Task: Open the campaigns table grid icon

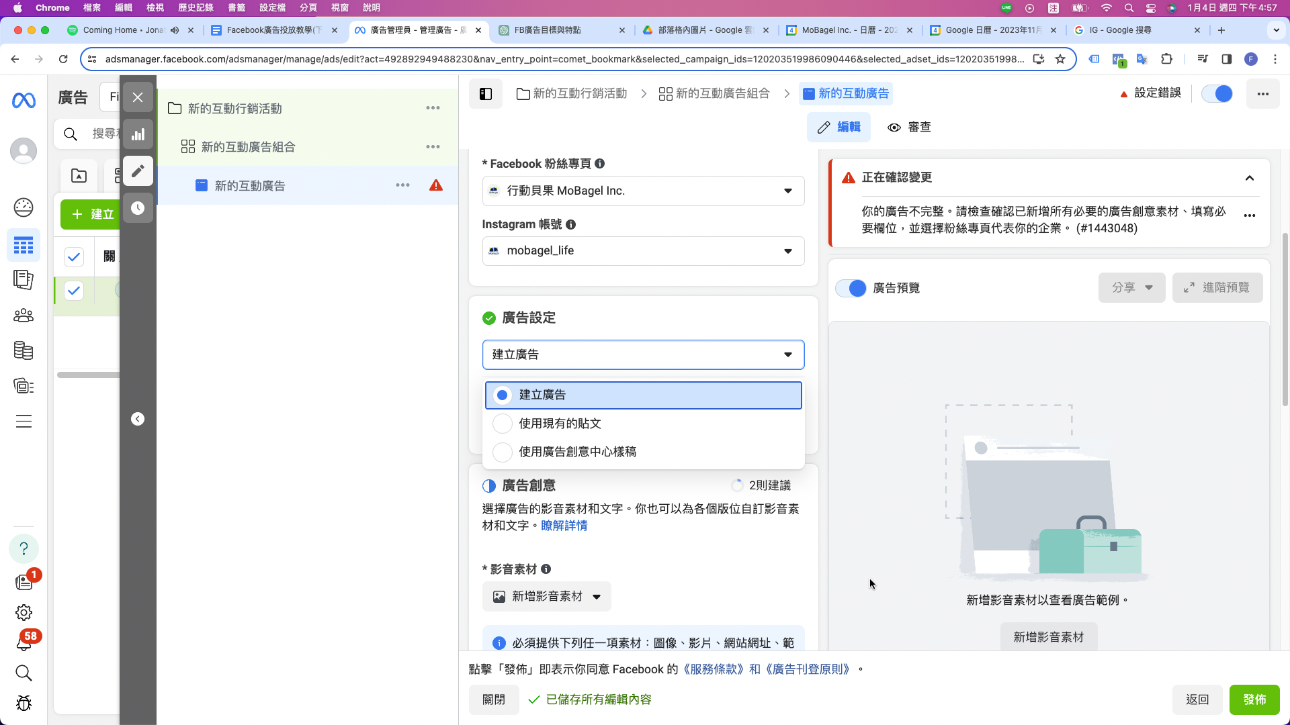Action: (x=24, y=246)
